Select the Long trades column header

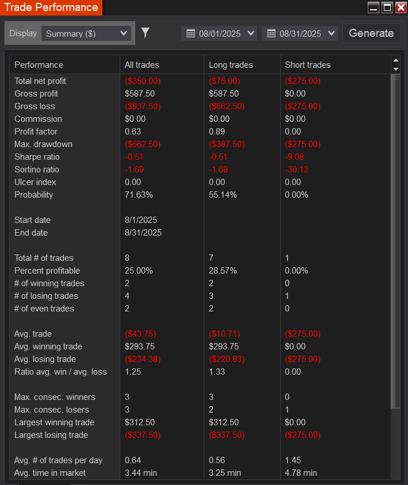coord(231,65)
